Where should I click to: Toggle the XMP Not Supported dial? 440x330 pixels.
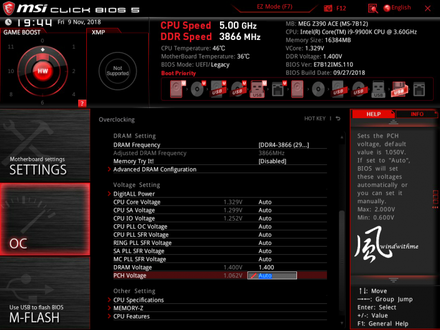point(118,71)
